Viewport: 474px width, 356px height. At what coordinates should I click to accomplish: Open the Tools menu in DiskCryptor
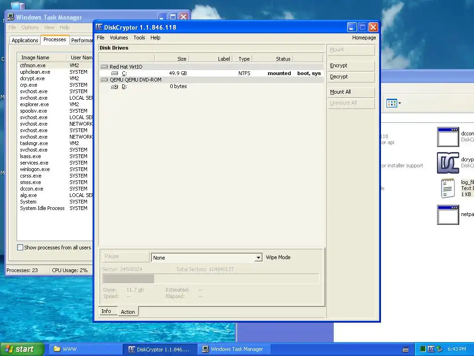[x=139, y=38]
